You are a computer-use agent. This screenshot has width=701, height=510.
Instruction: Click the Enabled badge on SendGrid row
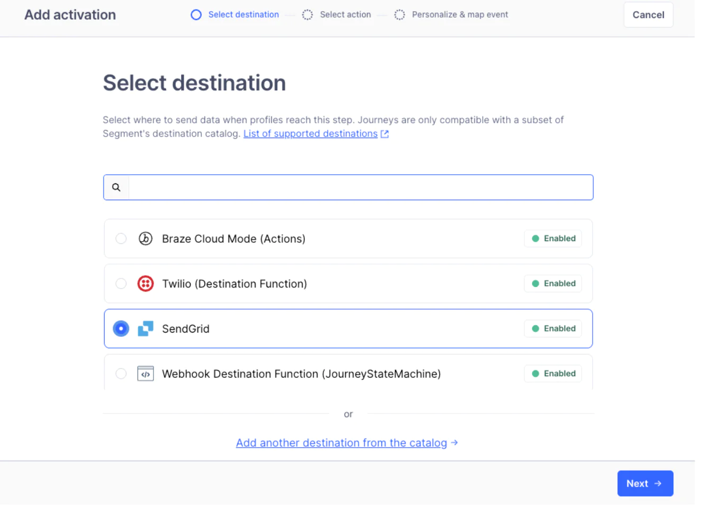pyautogui.click(x=553, y=329)
